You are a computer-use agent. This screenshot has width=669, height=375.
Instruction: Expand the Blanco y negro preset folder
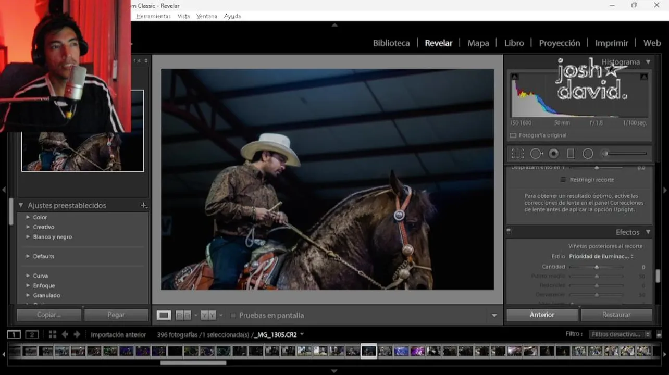[x=28, y=237]
